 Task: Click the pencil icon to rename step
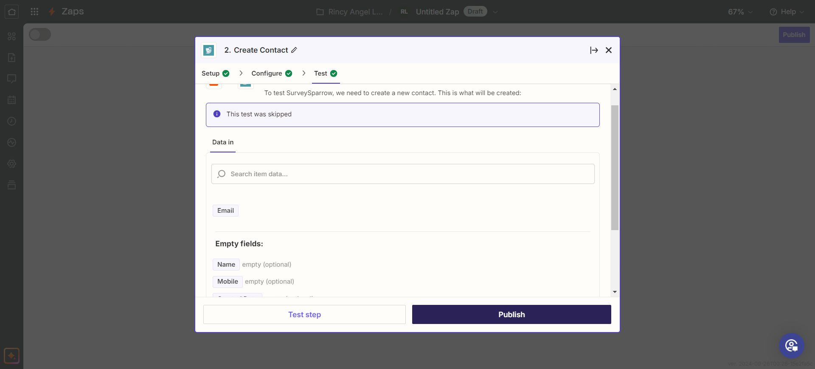(294, 50)
